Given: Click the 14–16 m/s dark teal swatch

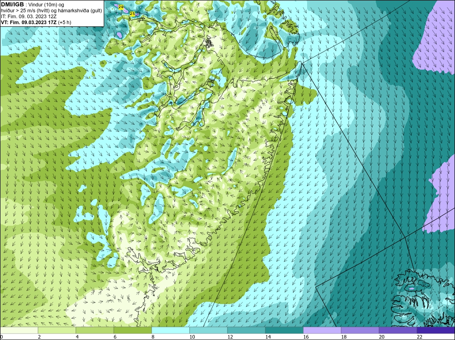Looking at the screenshot, I should [x=284, y=330].
